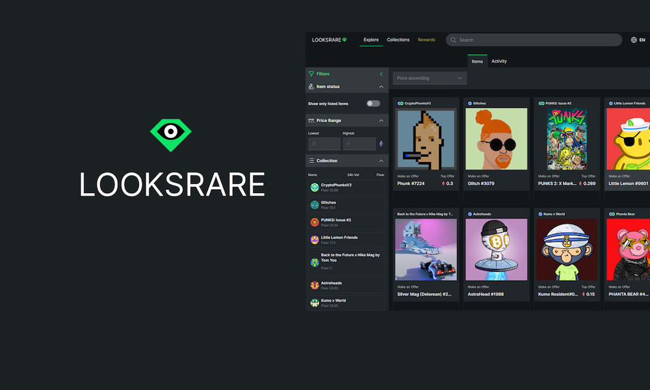Viewport: 650px width, 390px height.
Task: Click the Price Range icon
Action: tap(311, 120)
